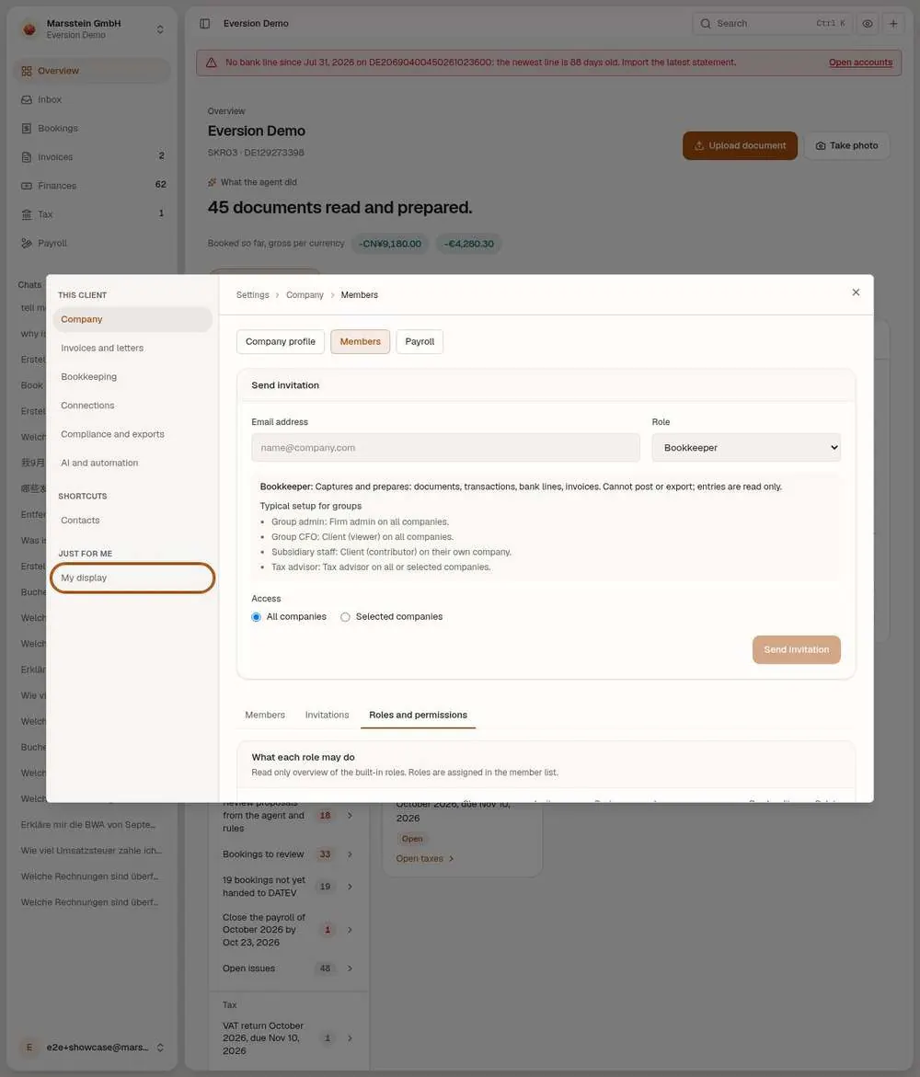Click the Bookings icon in sidebar
920x1077 pixels.
(27, 129)
